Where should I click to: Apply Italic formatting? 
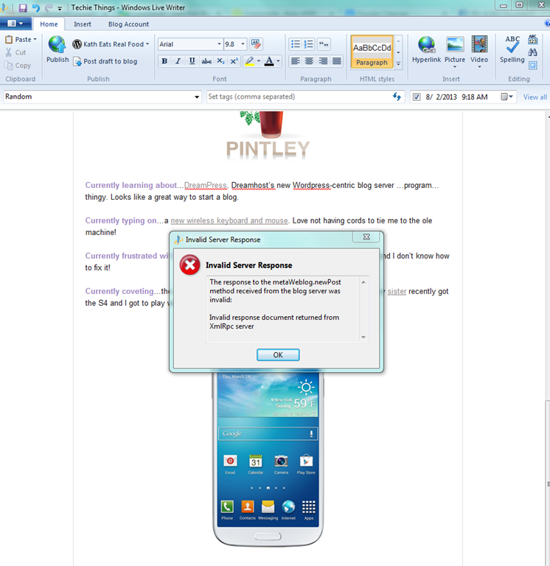(x=178, y=61)
